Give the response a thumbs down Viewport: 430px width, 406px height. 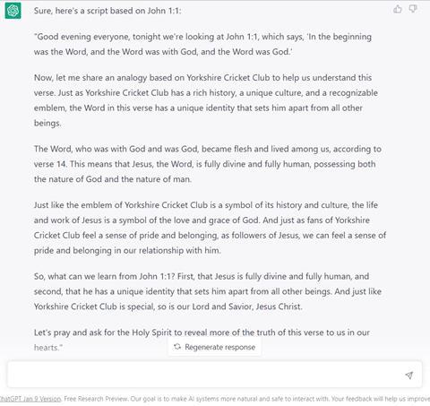point(413,9)
